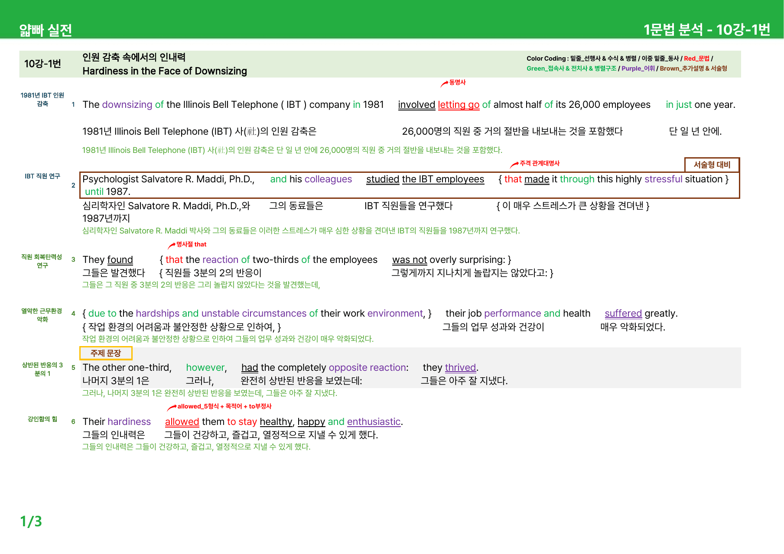Click the 앏빠 실전 header title
This screenshot has width=784, height=554.
tap(46, 30)
